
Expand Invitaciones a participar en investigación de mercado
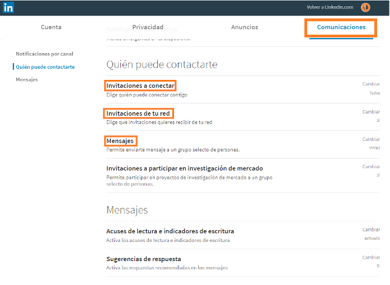tap(184, 168)
